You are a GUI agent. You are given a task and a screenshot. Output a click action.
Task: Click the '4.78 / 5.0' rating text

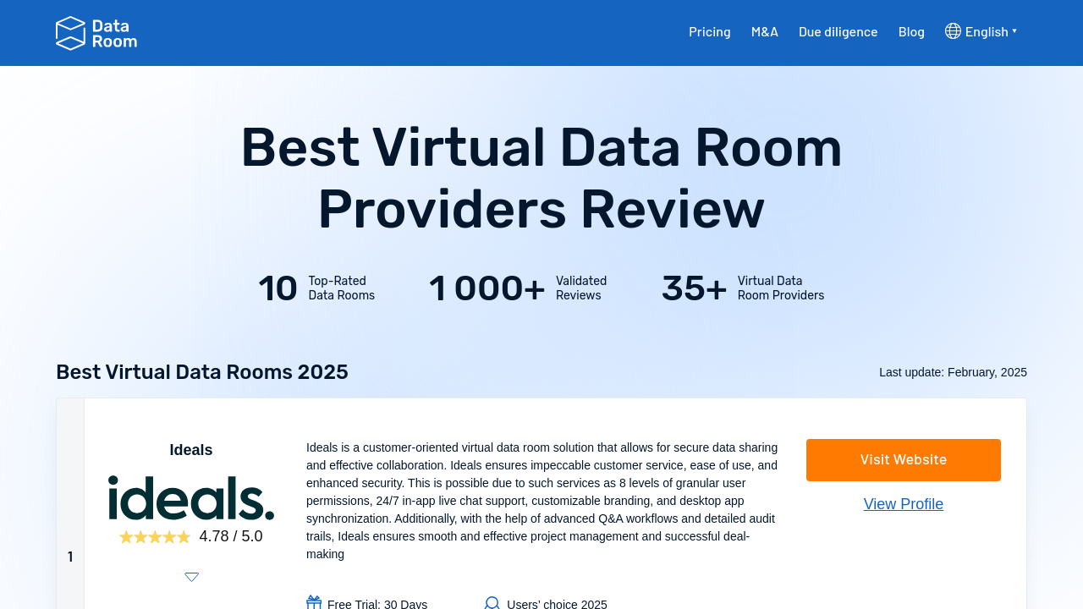click(x=231, y=536)
